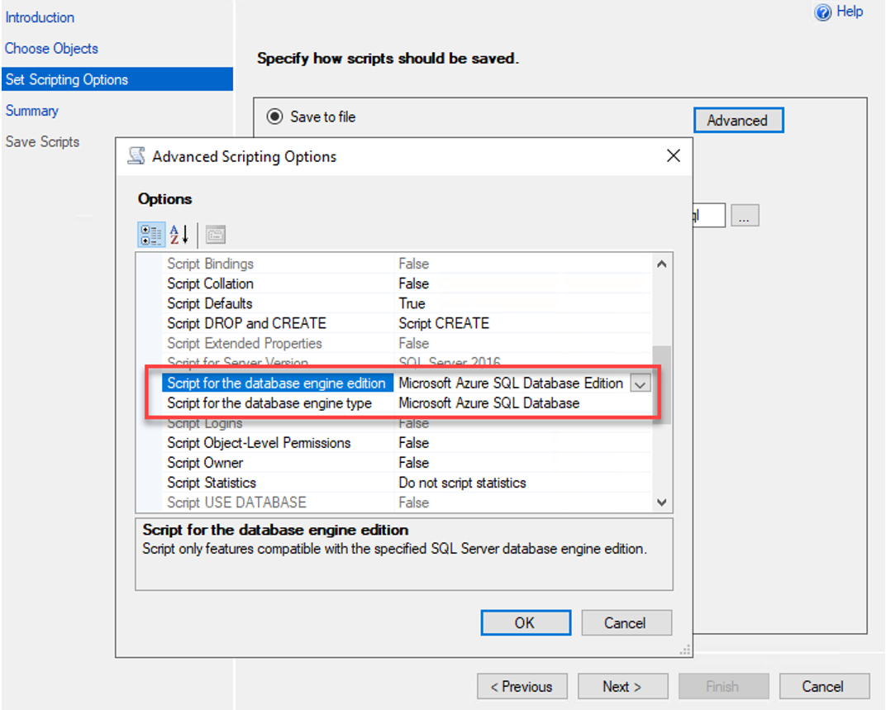
Task: Click the scroll icon in the dialog title bar
Action: click(x=136, y=155)
